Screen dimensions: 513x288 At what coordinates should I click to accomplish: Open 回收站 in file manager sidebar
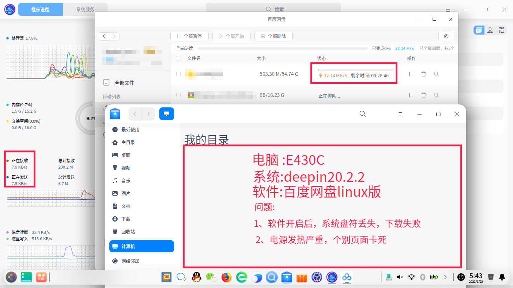142,232
